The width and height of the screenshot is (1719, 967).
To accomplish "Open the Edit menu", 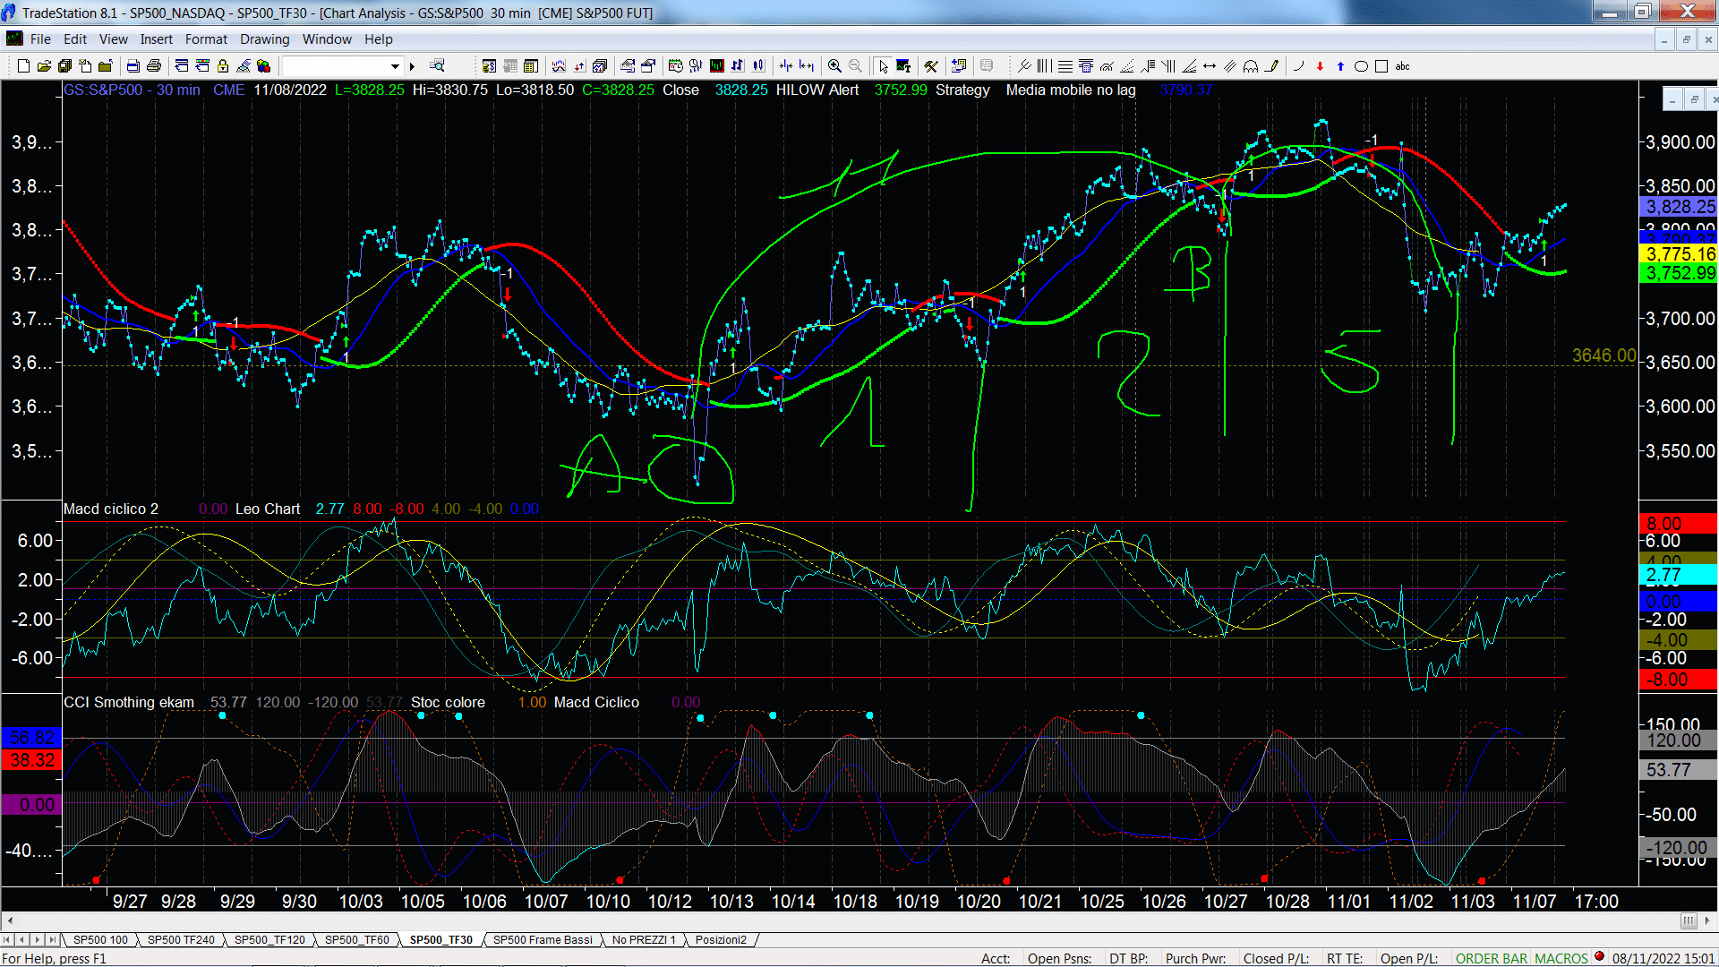I will pyautogui.click(x=75, y=39).
